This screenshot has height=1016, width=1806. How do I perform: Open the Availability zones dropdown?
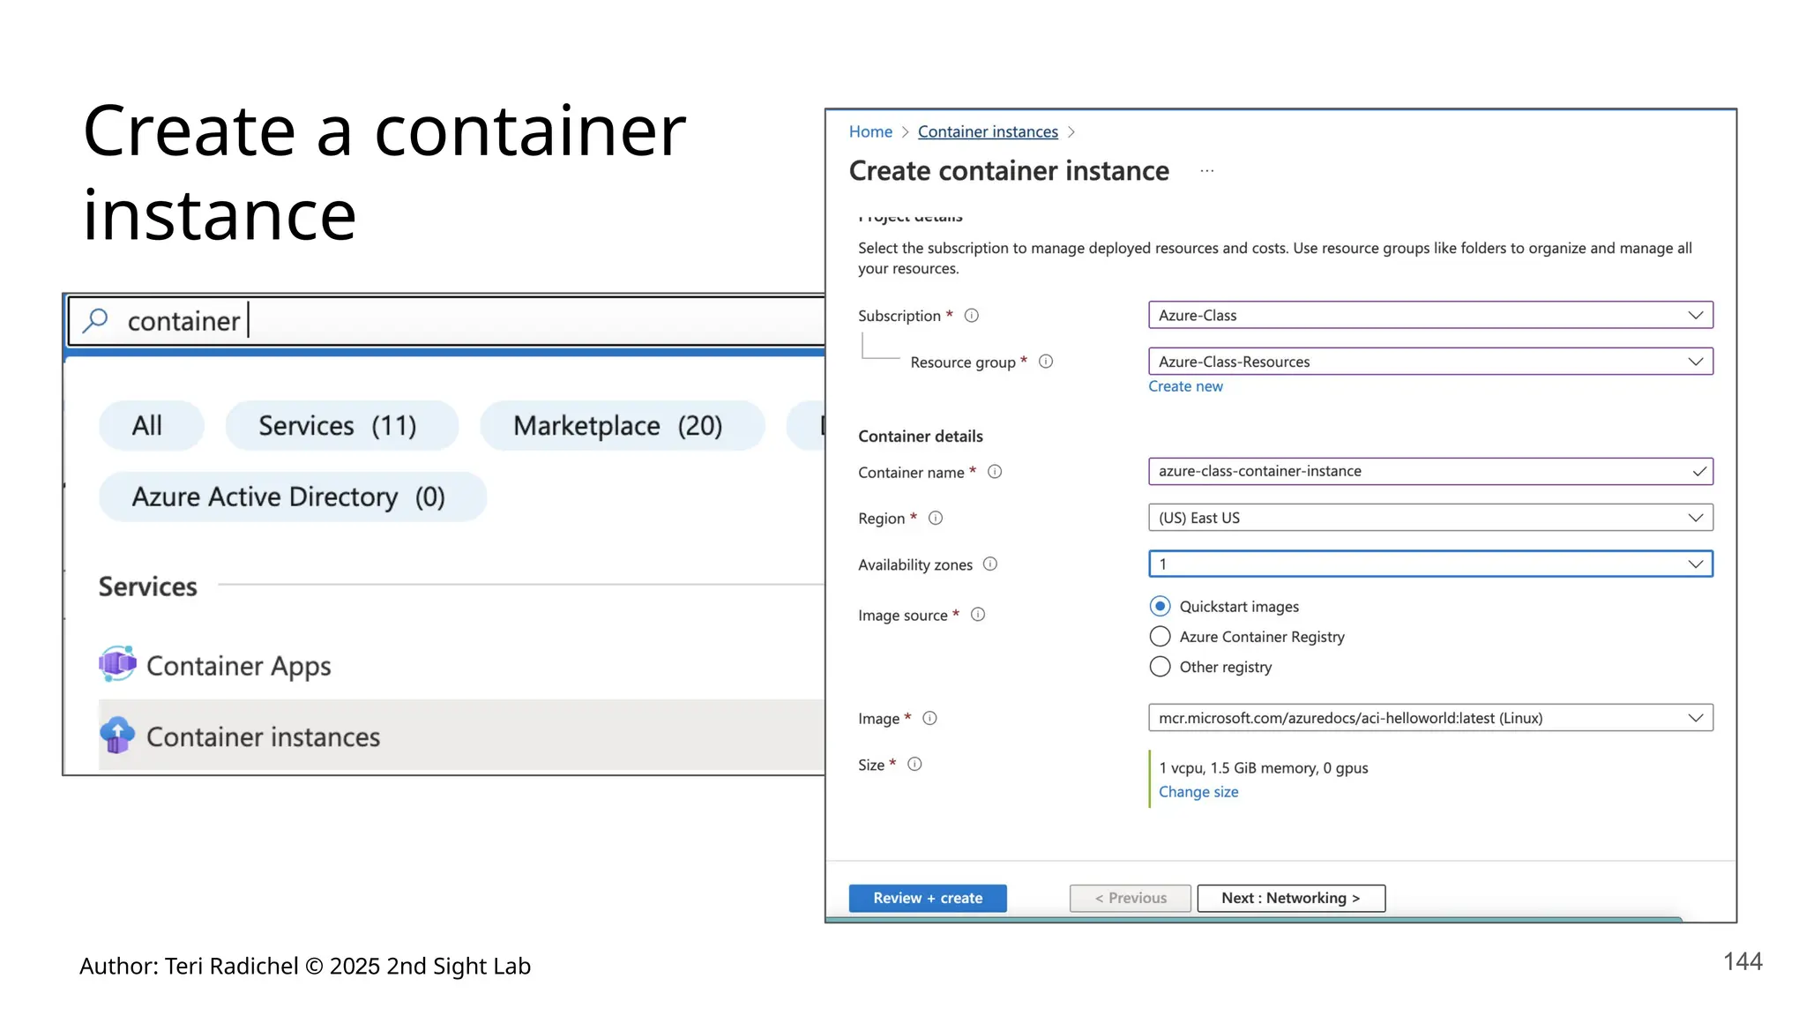[x=1430, y=564]
